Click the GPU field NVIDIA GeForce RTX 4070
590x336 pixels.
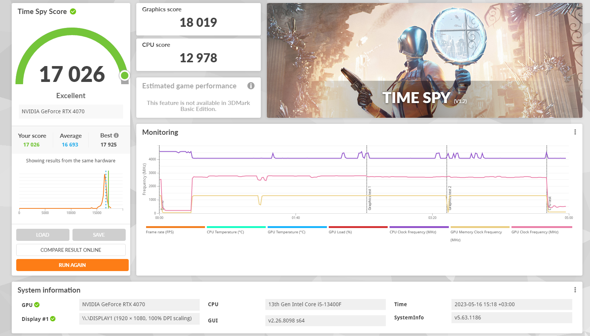tap(139, 304)
